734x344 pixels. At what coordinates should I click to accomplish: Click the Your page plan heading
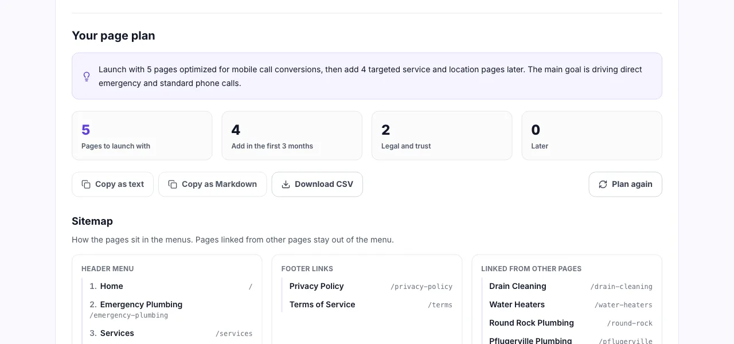click(114, 36)
